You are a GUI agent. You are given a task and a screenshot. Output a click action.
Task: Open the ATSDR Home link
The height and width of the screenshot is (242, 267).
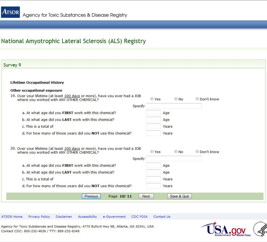(x=12, y=217)
